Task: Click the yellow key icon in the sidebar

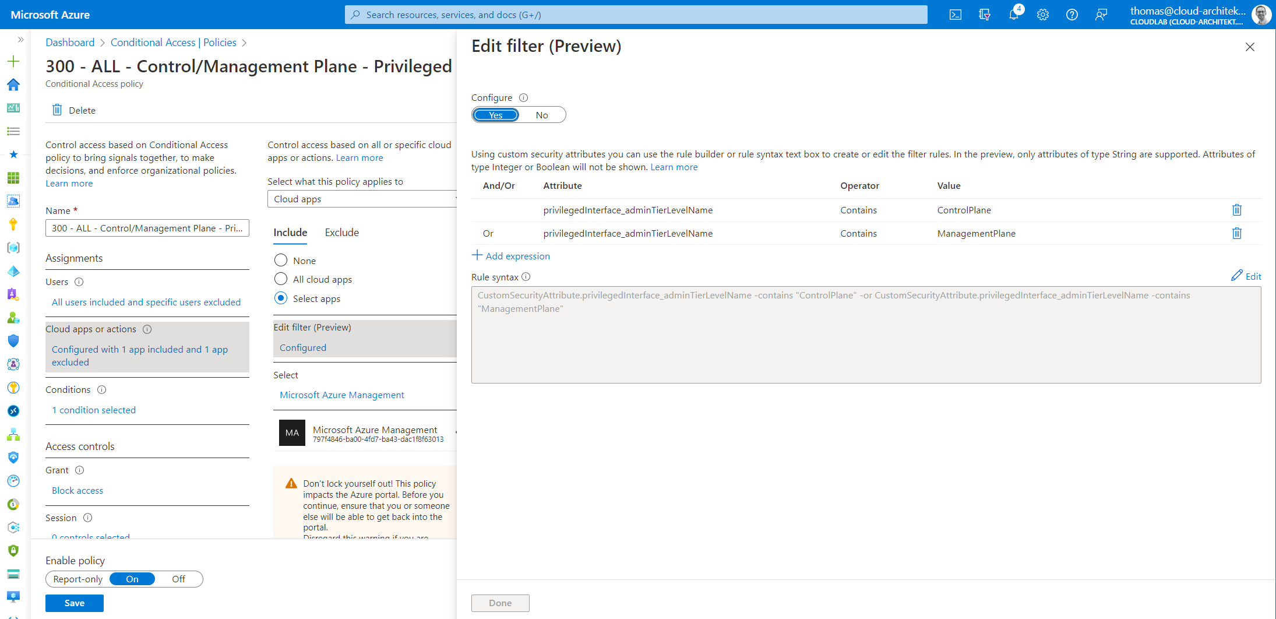Action: [13, 224]
